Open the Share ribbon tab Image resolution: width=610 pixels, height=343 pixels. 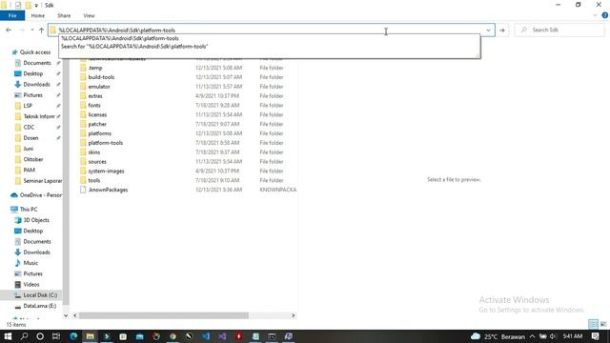click(x=64, y=15)
